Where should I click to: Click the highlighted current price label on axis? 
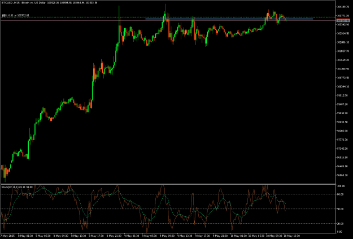(343, 20)
